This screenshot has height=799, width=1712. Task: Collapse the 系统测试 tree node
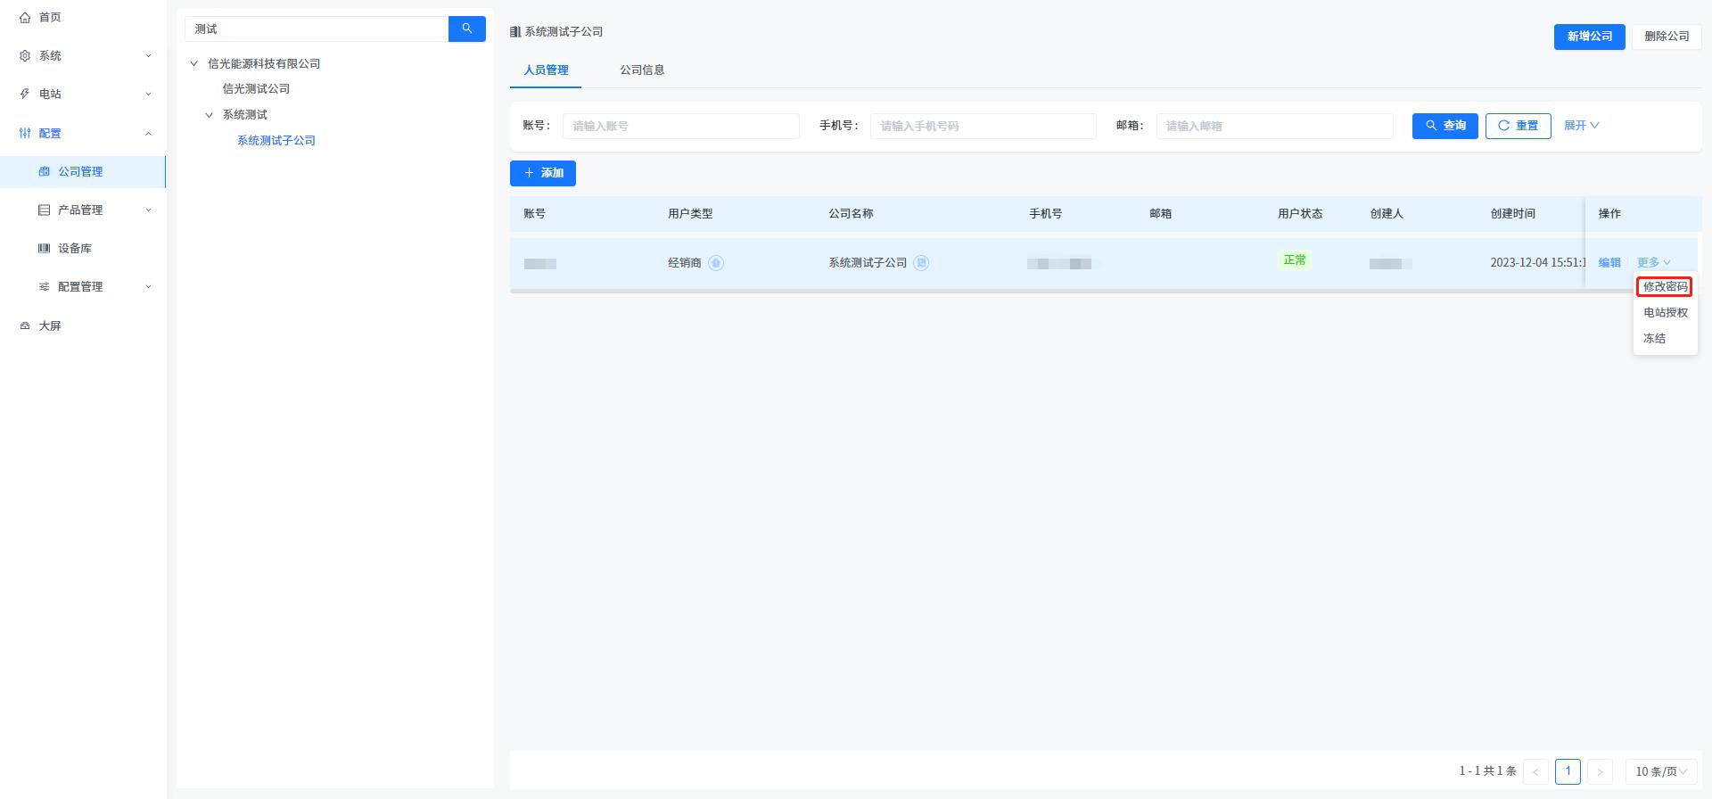209,114
